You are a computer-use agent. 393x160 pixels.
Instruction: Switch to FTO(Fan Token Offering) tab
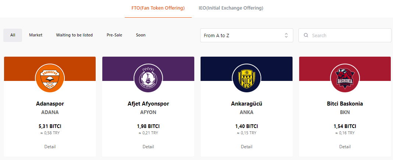(x=158, y=8)
